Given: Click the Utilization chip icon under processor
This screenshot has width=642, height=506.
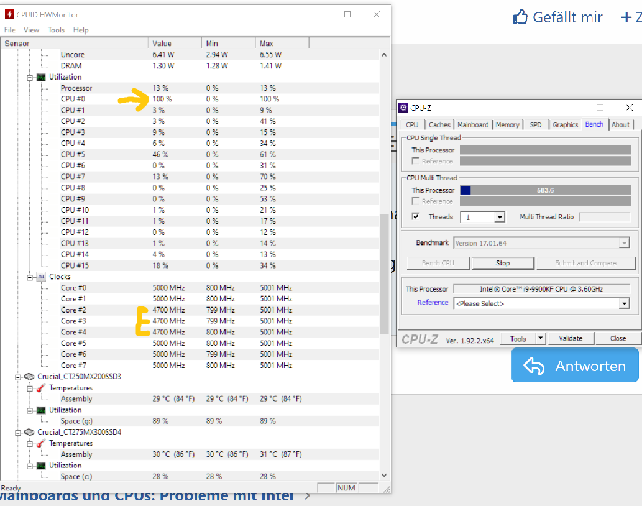Looking at the screenshot, I should [x=41, y=77].
